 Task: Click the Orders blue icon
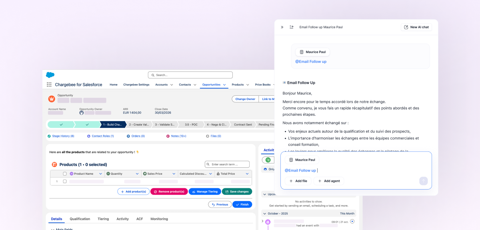pos(128,136)
